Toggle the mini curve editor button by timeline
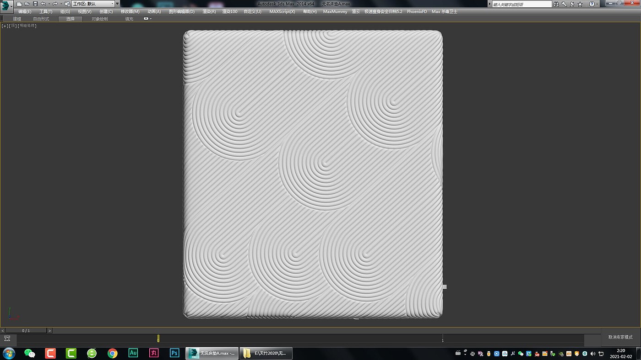This screenshot has height=360, width=641. [7, 338]
